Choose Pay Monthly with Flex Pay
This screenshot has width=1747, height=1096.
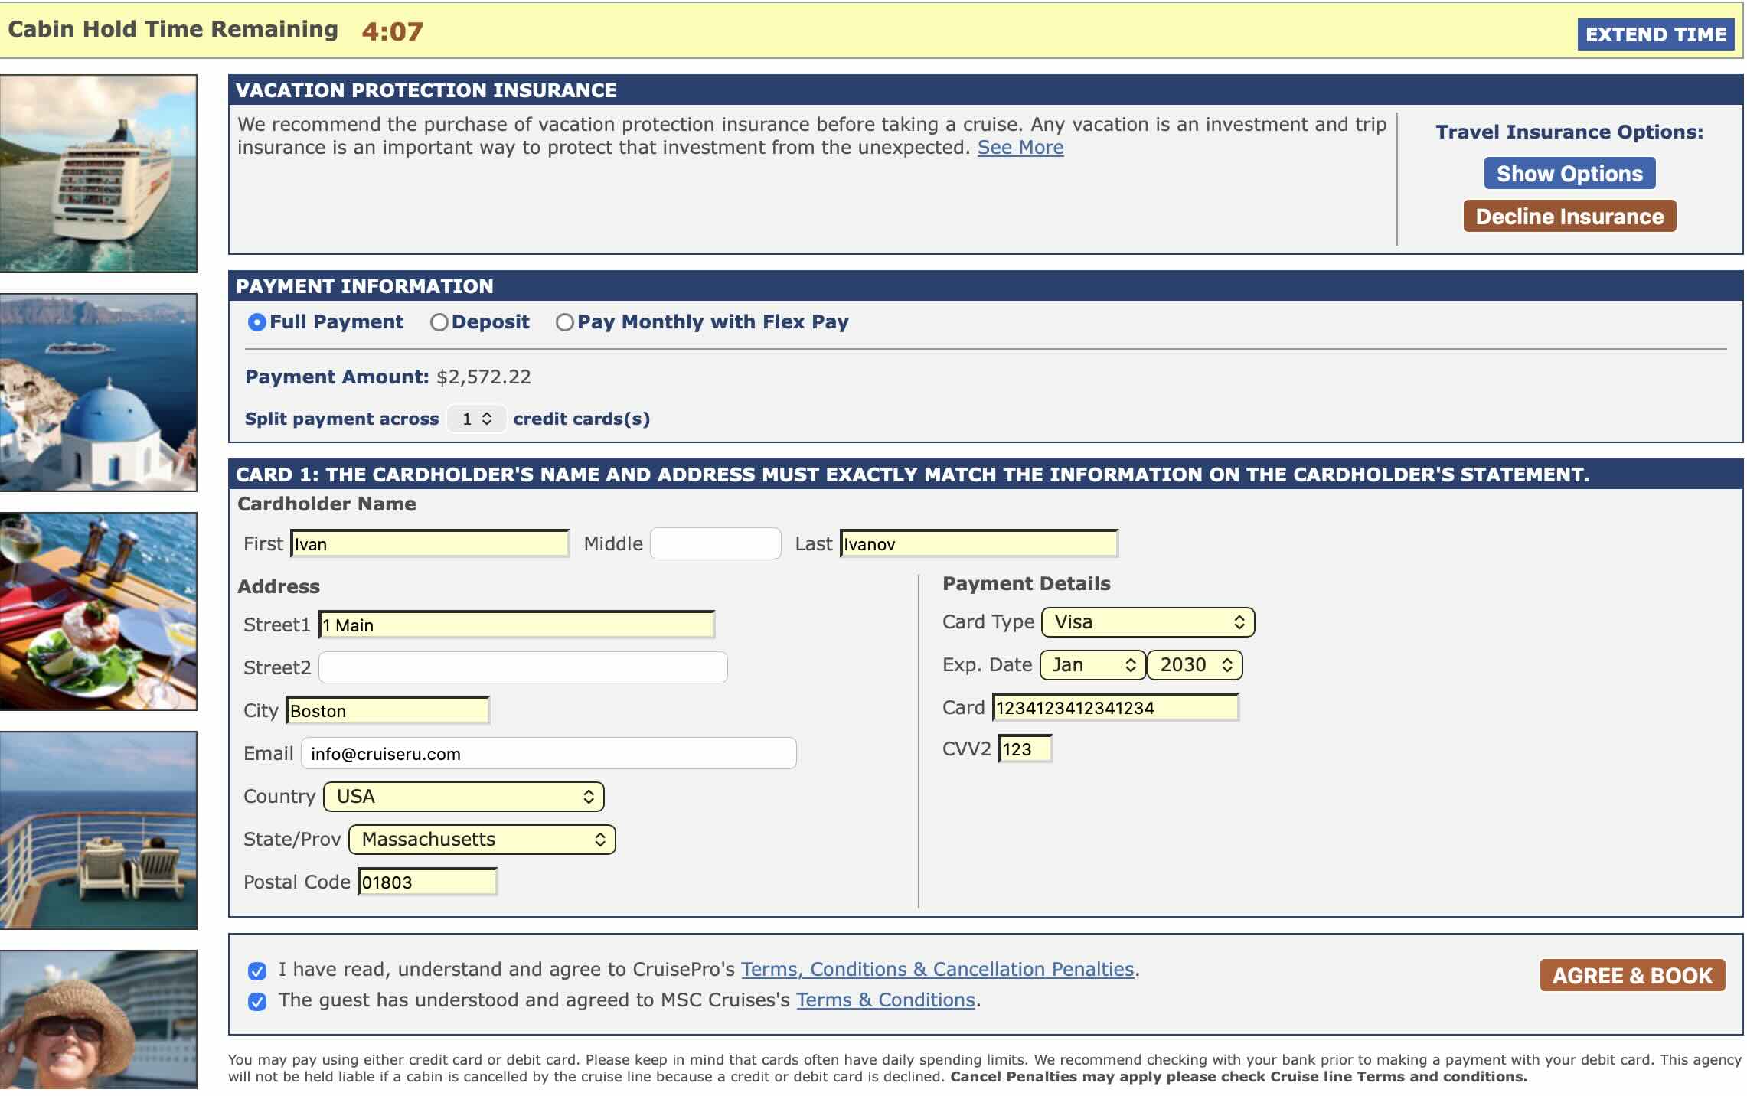tap(565, 322)
